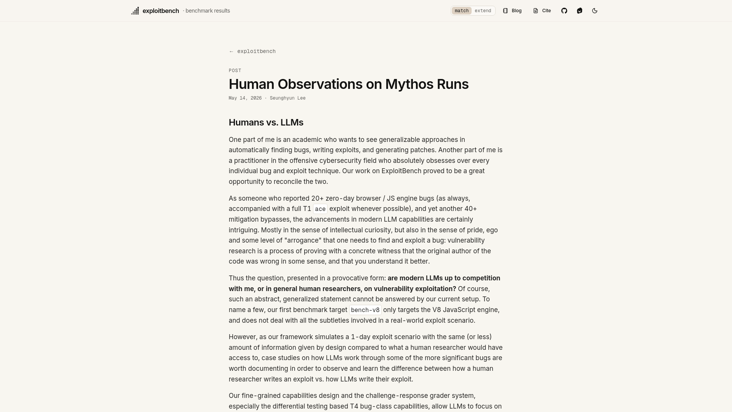
Task: Open the GitHub repository icon
Action: (x=564, y=11)
